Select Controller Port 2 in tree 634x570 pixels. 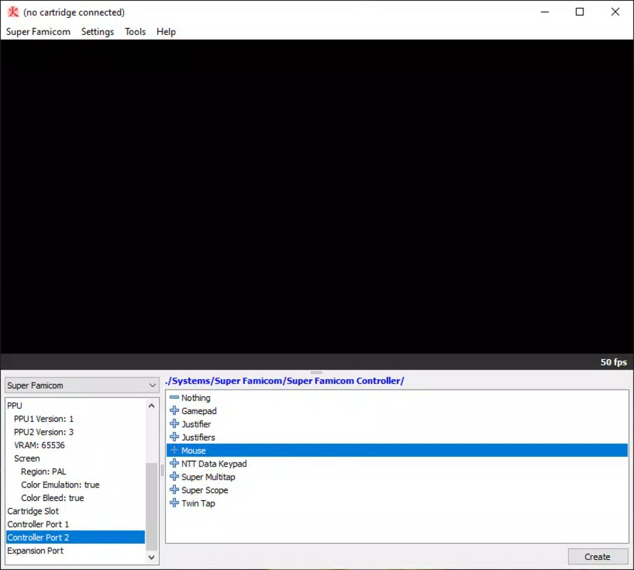(76, 537)
